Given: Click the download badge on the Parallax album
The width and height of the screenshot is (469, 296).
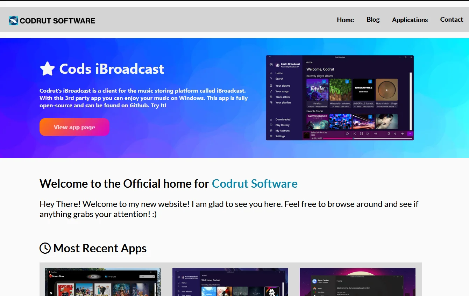Looking at the screenshot, I should point(324,81).
